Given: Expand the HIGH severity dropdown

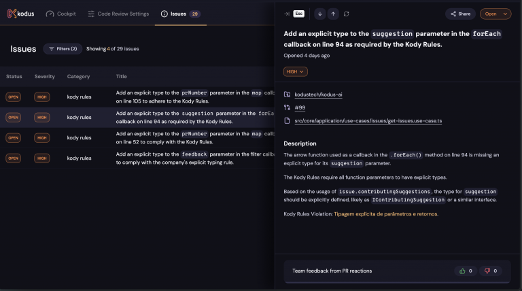Looking at the screenshot, I should pyautogui.click(x=295, y=71).
